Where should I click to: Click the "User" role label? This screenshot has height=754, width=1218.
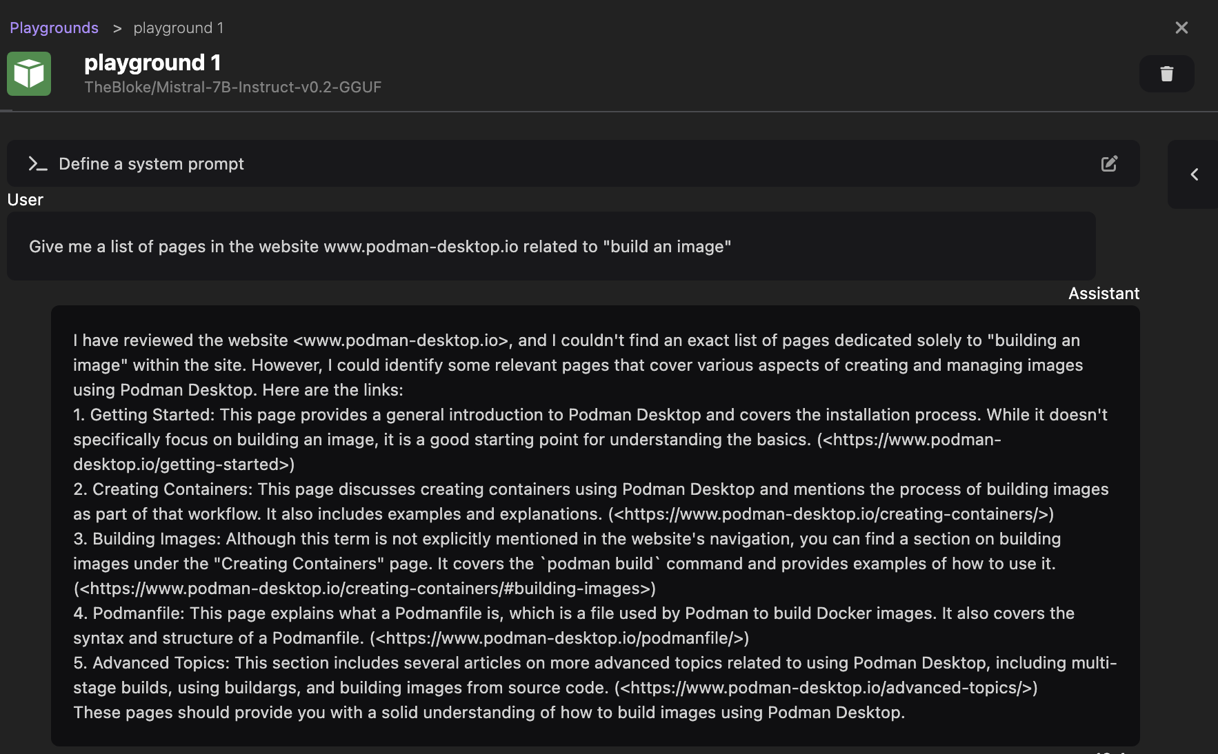point(25,200)
